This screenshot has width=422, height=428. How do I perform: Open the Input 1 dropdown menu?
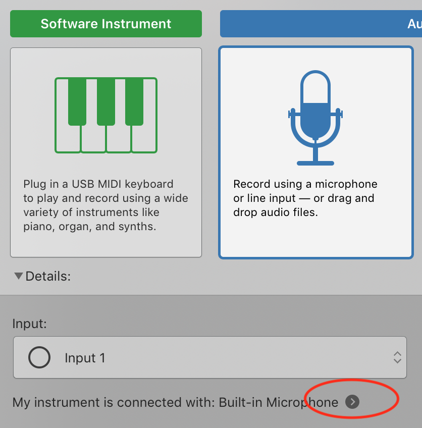(x=209, y=358)
